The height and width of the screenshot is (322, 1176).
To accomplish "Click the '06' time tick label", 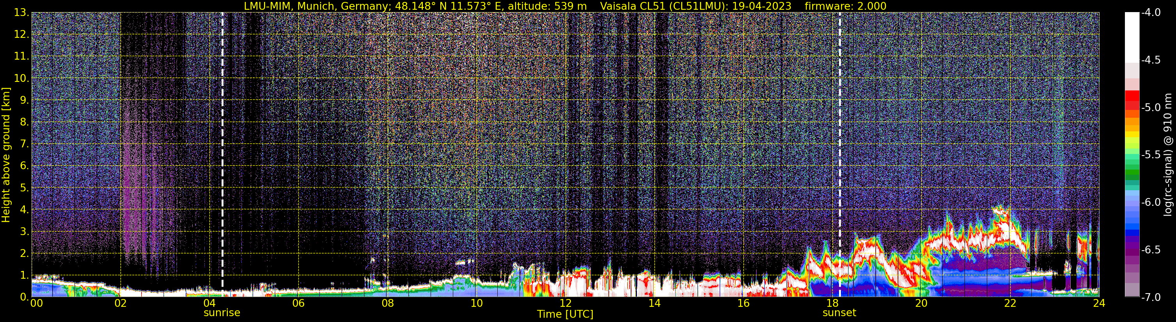I will [x=298, y=303].
